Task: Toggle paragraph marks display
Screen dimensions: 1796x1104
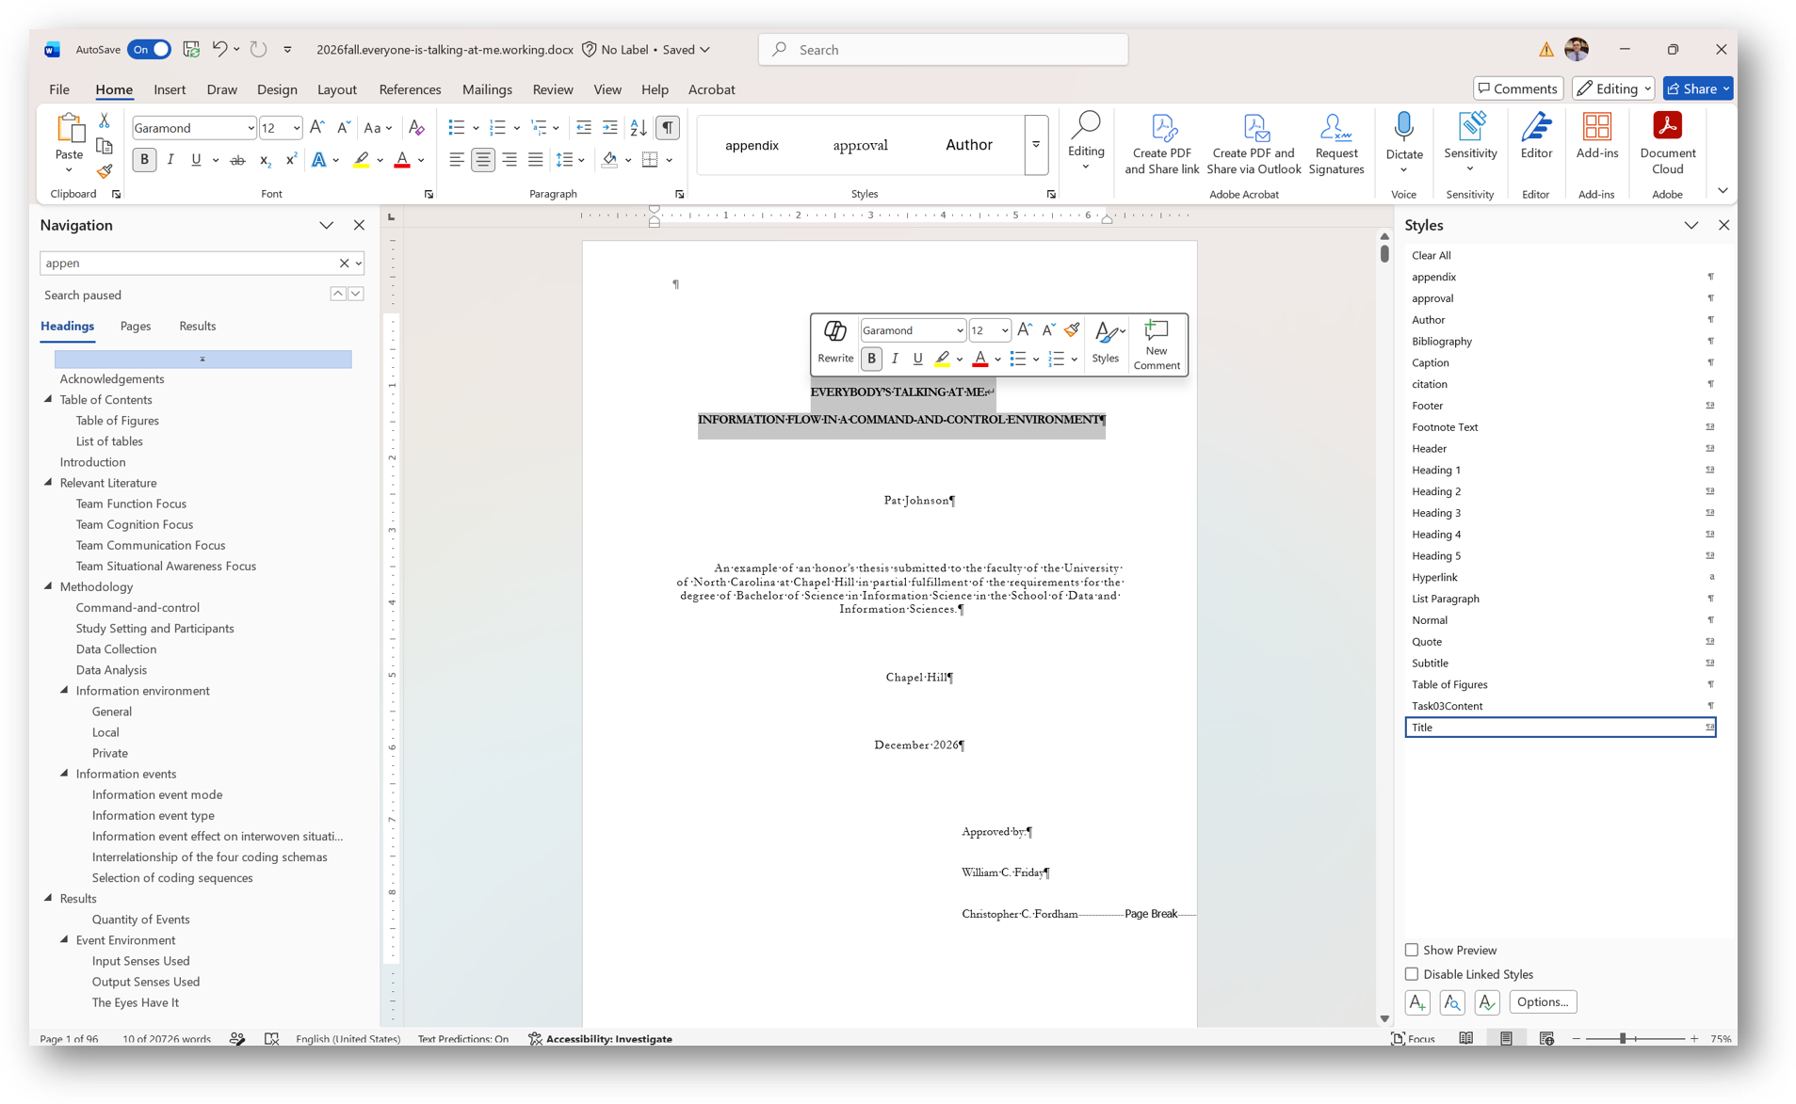Action: [x=668, y=128]
